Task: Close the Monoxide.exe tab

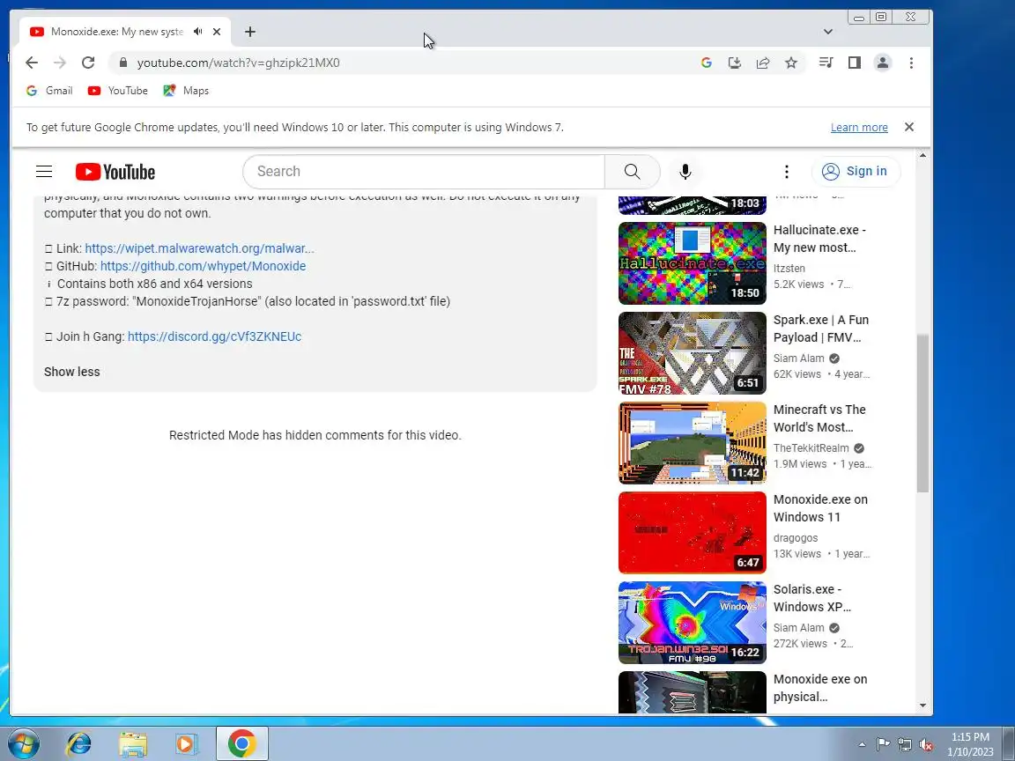Action: tap(217, 31)
